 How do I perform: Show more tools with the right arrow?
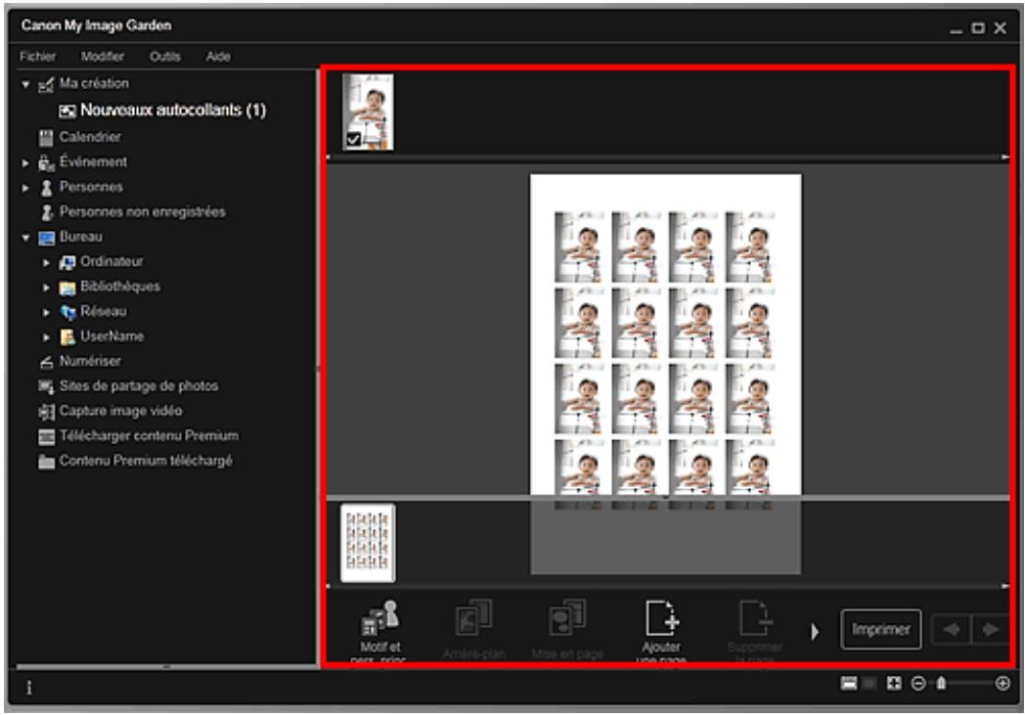pos(815,631)
